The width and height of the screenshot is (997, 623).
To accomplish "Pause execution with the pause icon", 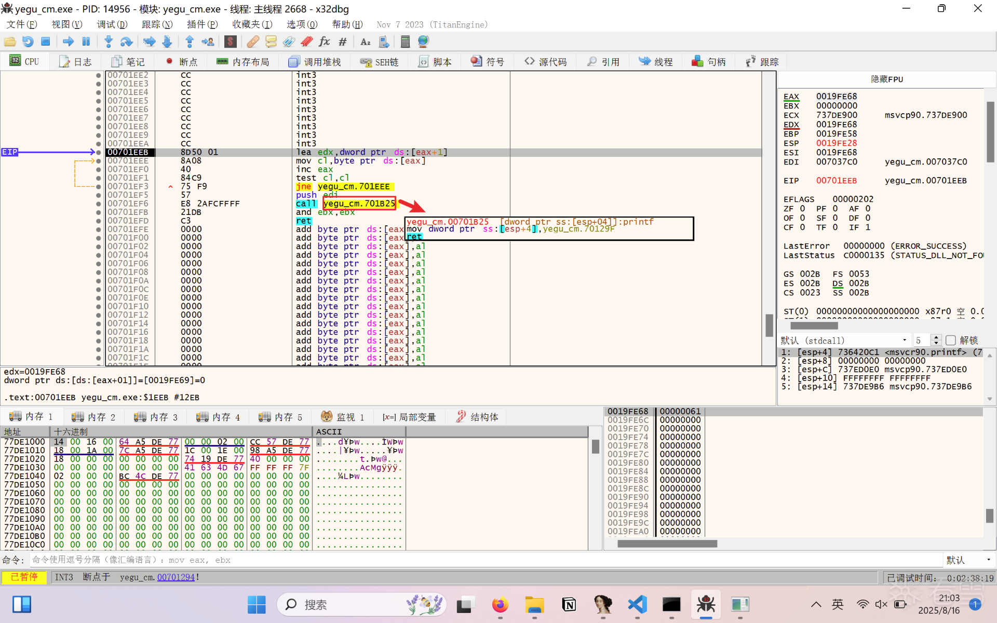I will pyautogui.click(x=86, y=42).
